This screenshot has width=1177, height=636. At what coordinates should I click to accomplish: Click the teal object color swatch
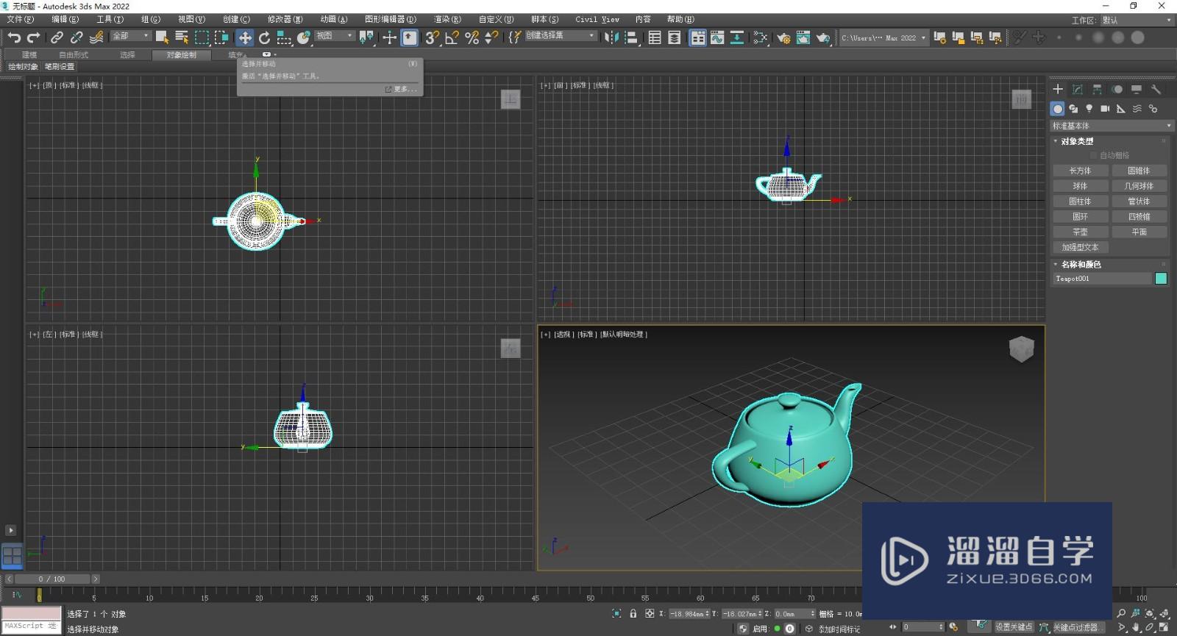point(1161,279)
